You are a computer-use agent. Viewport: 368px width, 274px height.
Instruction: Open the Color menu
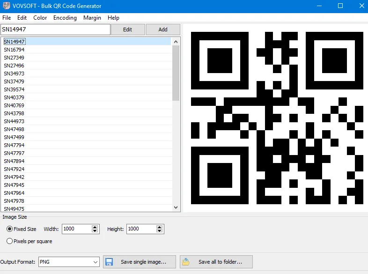40,18
